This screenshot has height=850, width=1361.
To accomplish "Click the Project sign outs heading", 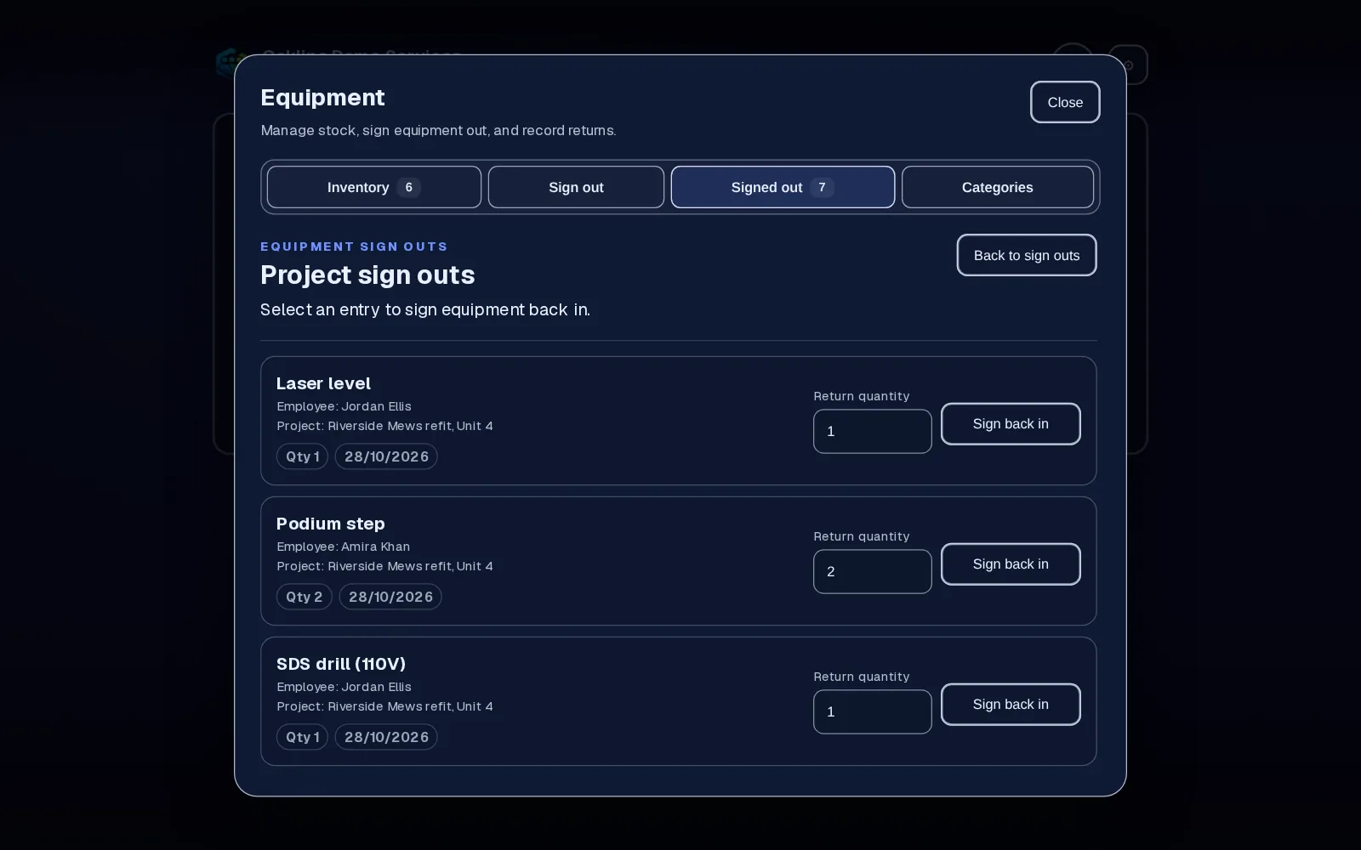I will [367, 275].
